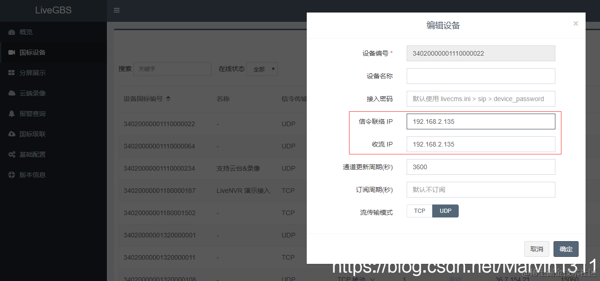Click the 云端录像 cloud icon
This screenshot has height=281, width=600.
12,93
